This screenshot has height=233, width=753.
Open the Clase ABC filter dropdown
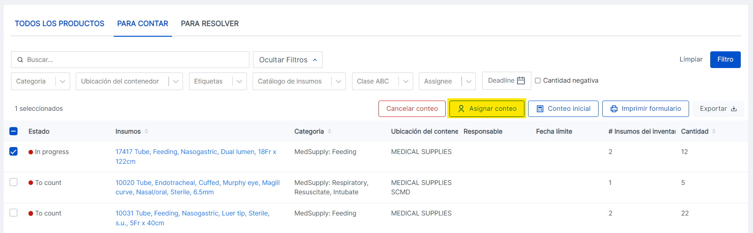(x=405, y=81)
